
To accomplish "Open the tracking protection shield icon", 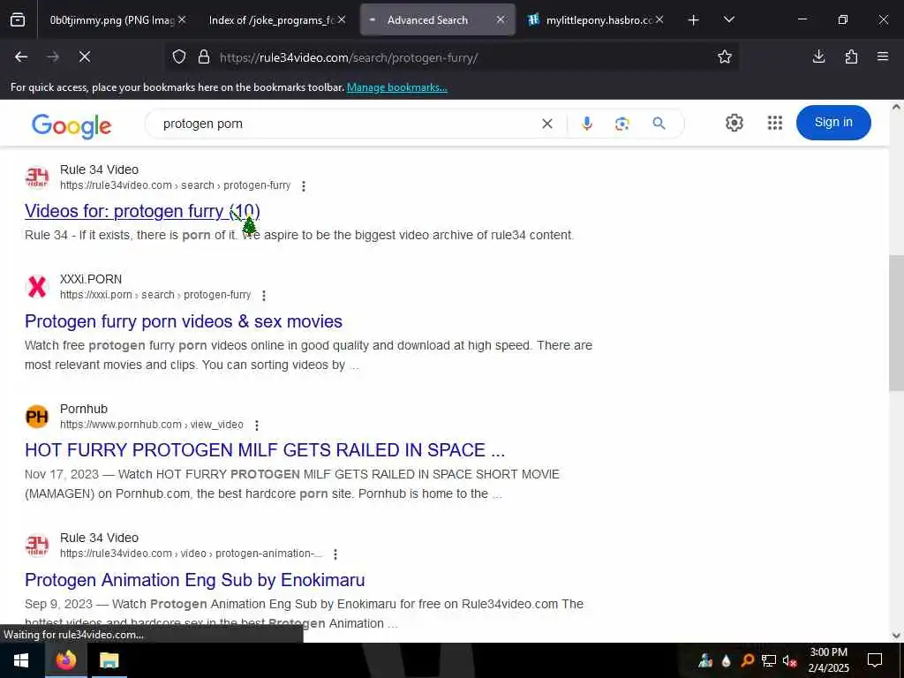I will [x=179, y=57].
